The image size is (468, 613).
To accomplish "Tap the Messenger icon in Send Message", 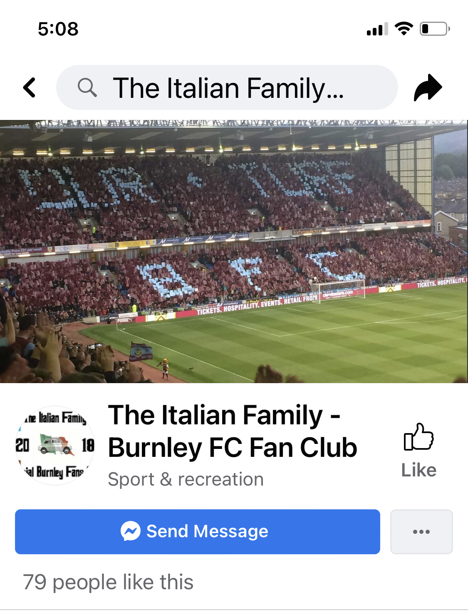I will pyautogui.click(x=131, y=531).
